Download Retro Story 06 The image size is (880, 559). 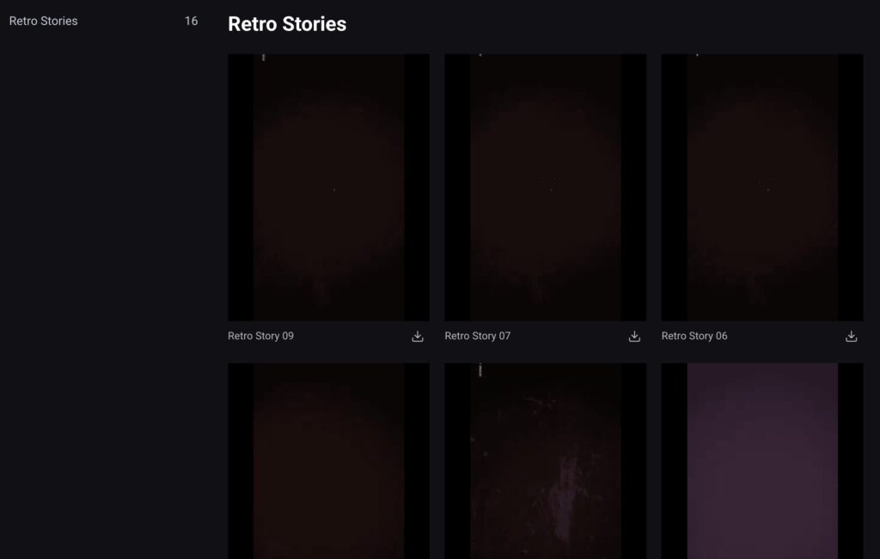pos(851,337)
